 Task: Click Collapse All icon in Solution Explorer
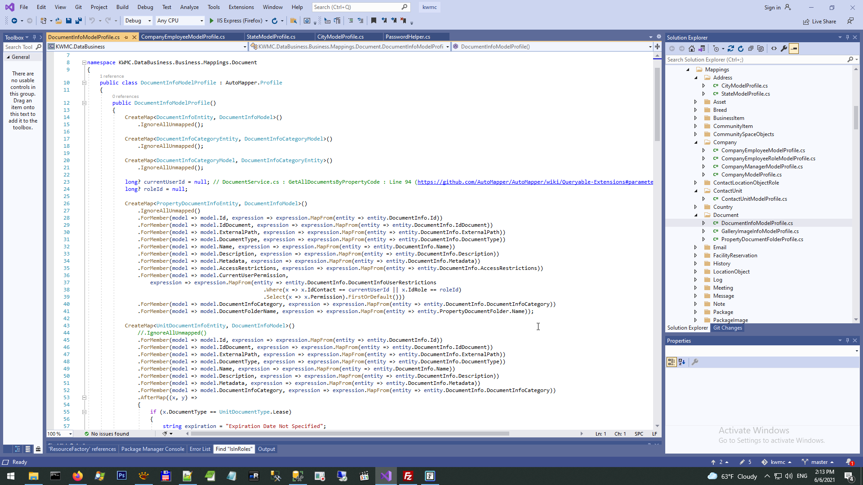(751, 48)
